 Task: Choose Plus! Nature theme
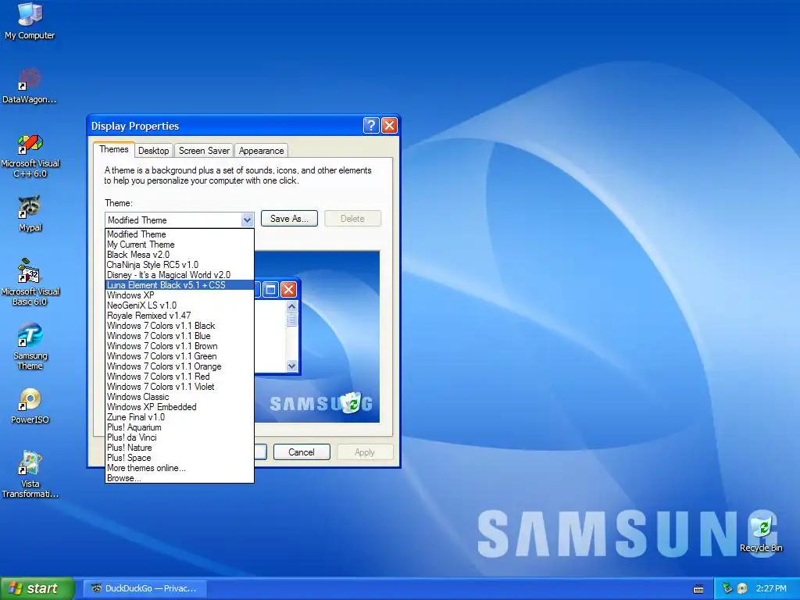point(180,448)
